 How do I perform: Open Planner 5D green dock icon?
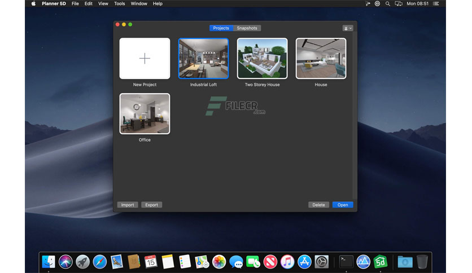tap(381, 262)
